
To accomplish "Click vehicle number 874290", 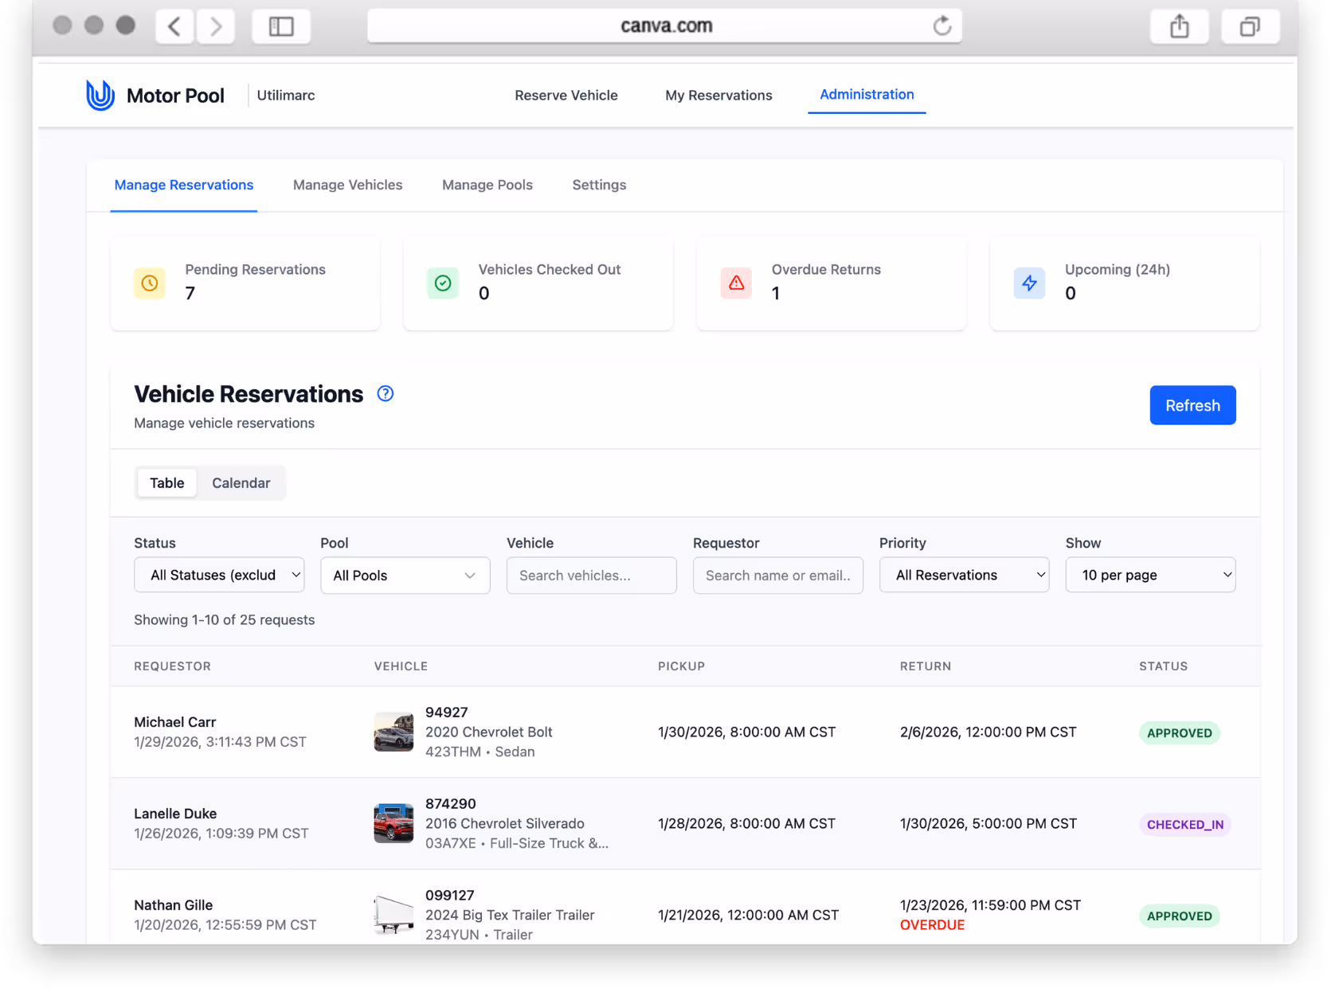I will [x=451, y=804].
